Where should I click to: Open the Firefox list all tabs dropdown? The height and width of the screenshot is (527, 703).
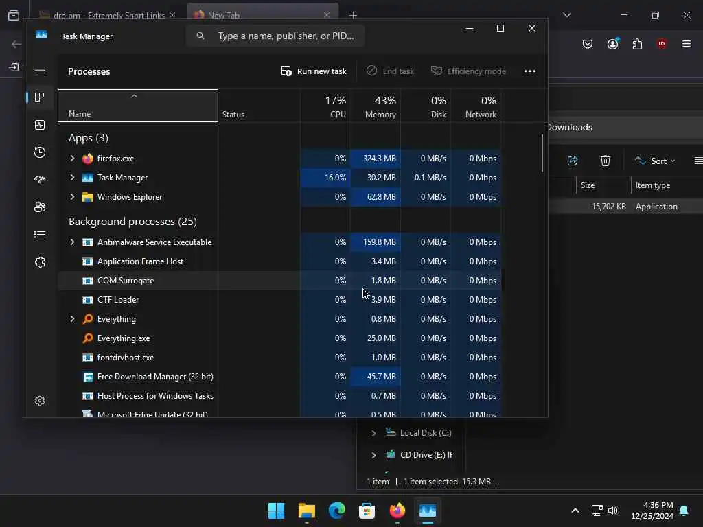coord(567,15)
